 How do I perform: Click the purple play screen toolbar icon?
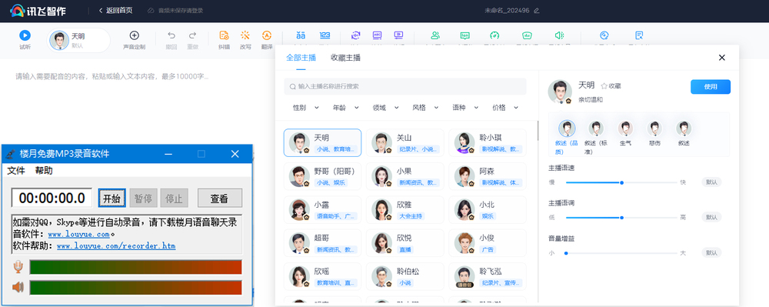[x=398, y=35]
